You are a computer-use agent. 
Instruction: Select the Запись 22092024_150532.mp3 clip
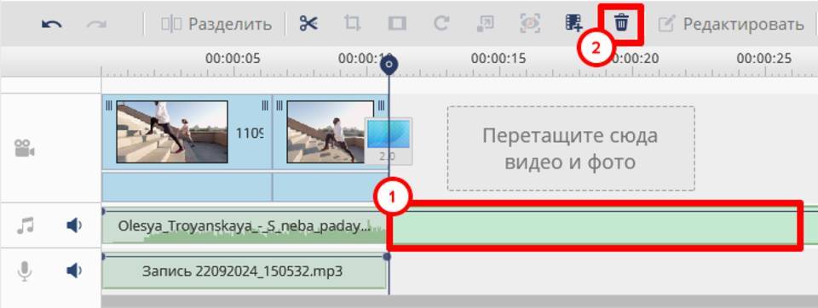tap(245, 271)
